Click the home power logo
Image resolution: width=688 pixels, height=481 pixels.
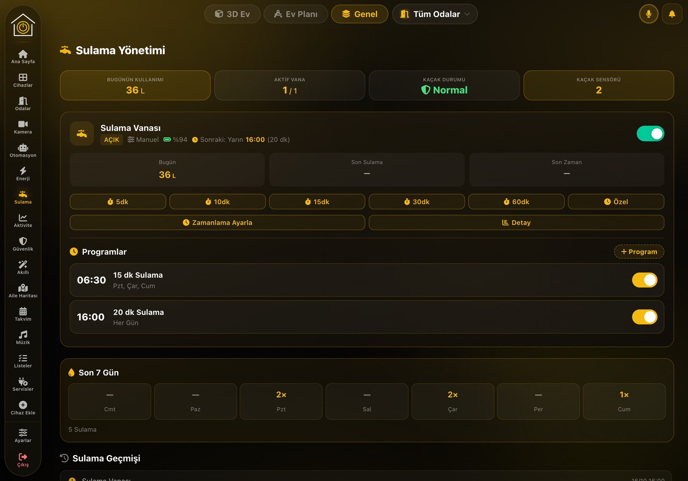tap(23, 25)
